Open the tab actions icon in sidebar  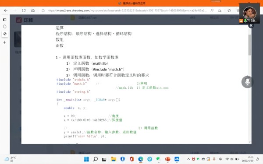pos(5,20)
